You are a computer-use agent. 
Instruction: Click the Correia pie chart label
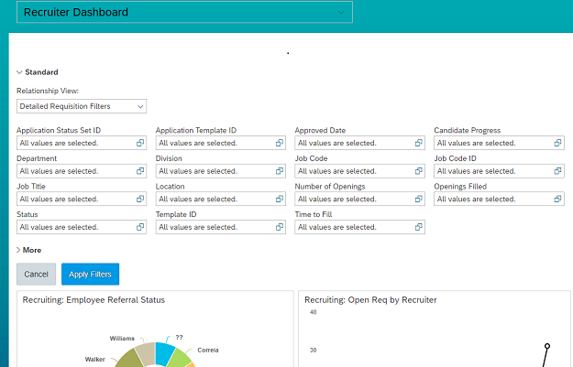208,351
